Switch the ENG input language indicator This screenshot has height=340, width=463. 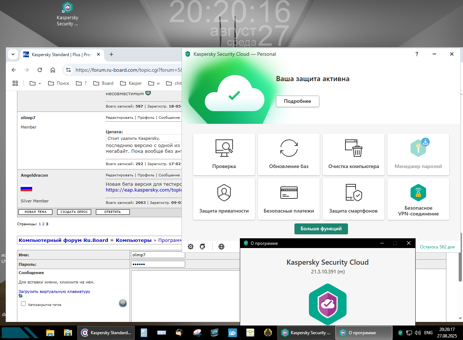[428, 332]
